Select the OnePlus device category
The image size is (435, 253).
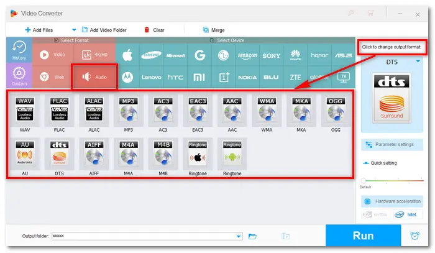[x=224, y=77]
